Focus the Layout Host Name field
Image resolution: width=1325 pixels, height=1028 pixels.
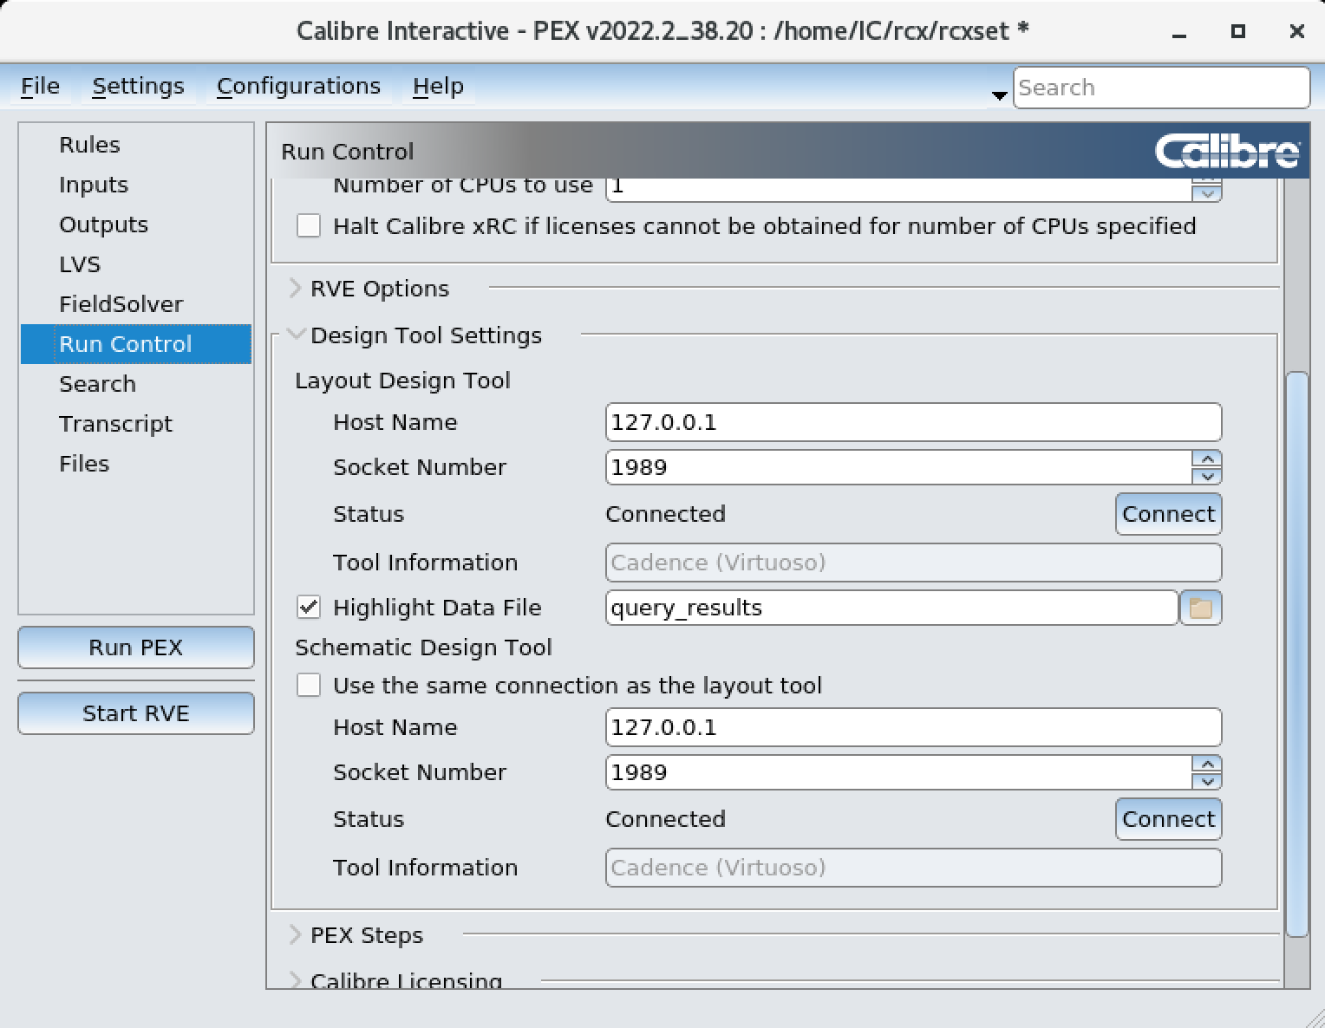[x=913, y=422]
